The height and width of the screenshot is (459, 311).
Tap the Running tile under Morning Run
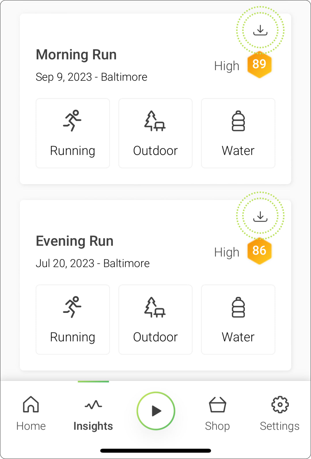click(x=73, y=133)
